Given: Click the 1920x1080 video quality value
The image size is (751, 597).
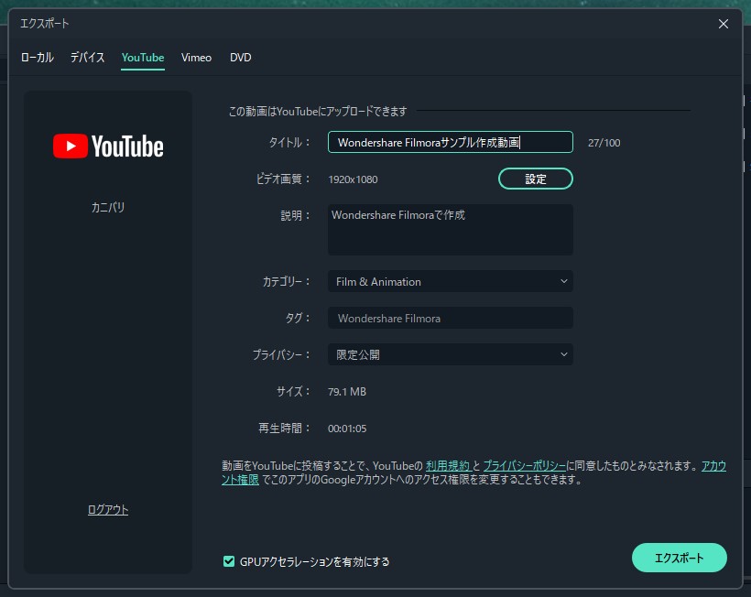Looking at the screenshot, I should point(353,179).
